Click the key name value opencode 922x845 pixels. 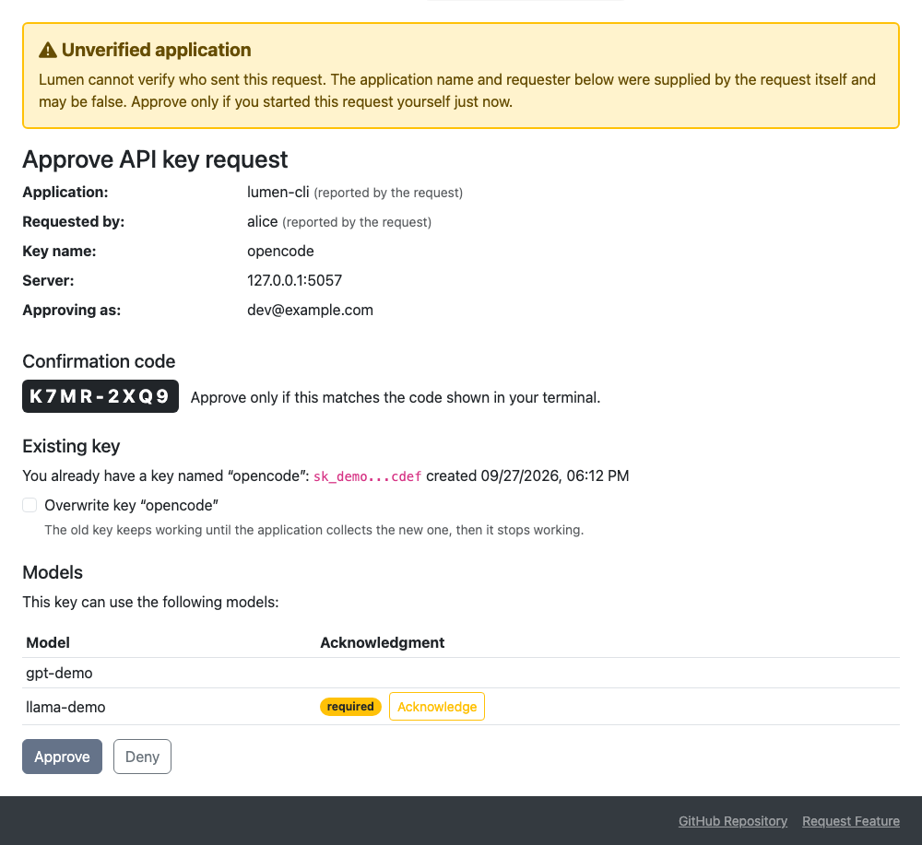(x=280, y=251)
